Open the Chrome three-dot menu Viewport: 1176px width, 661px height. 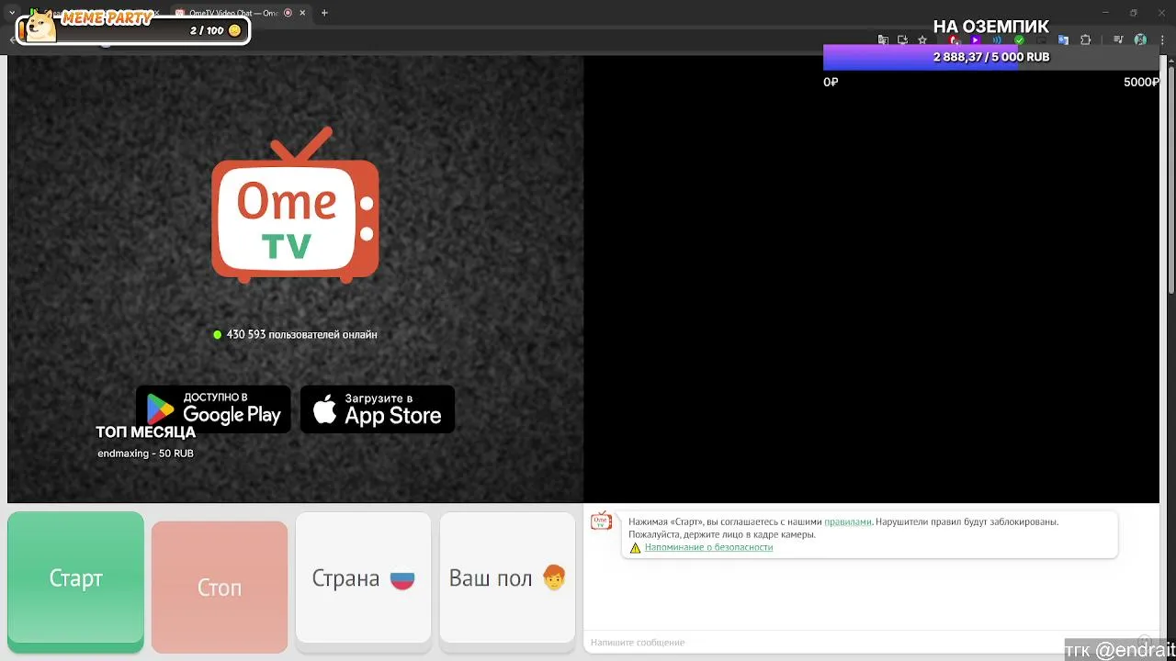1162,40
